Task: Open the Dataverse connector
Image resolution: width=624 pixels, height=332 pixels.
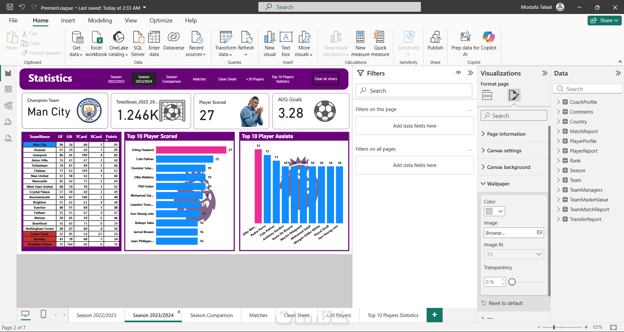Action: [x=174, y=41]
